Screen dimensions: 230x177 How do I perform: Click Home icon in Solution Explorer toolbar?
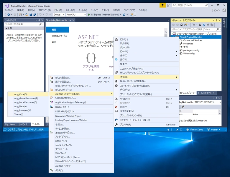pos(181,25)
